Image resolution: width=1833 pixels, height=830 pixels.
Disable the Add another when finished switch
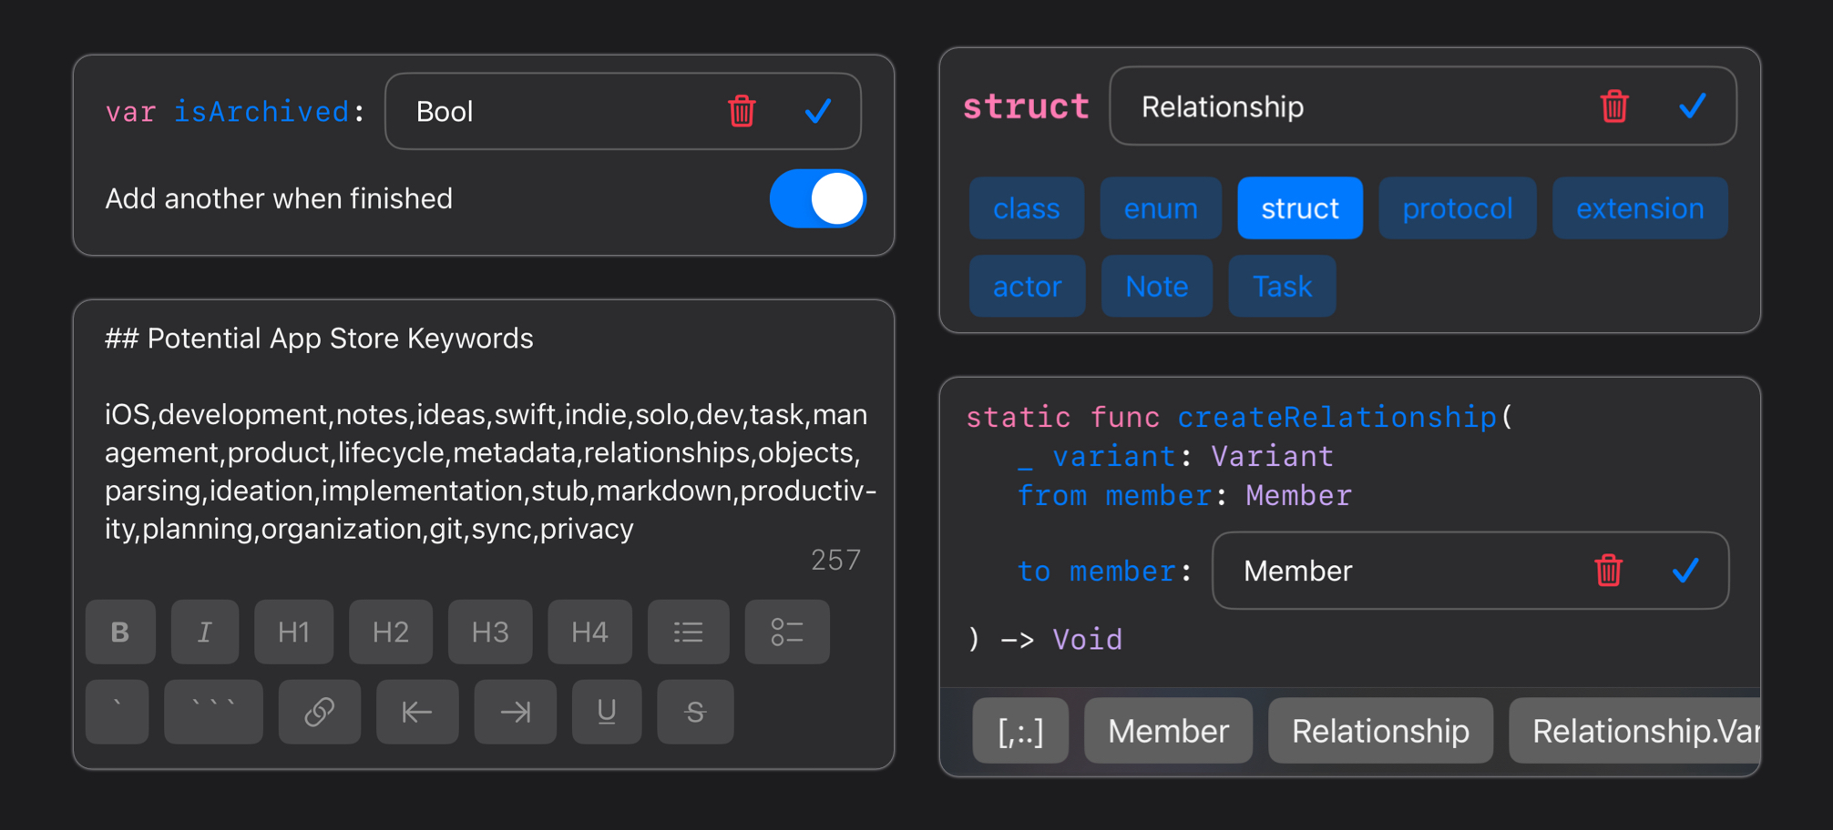[x=817, y=198]
